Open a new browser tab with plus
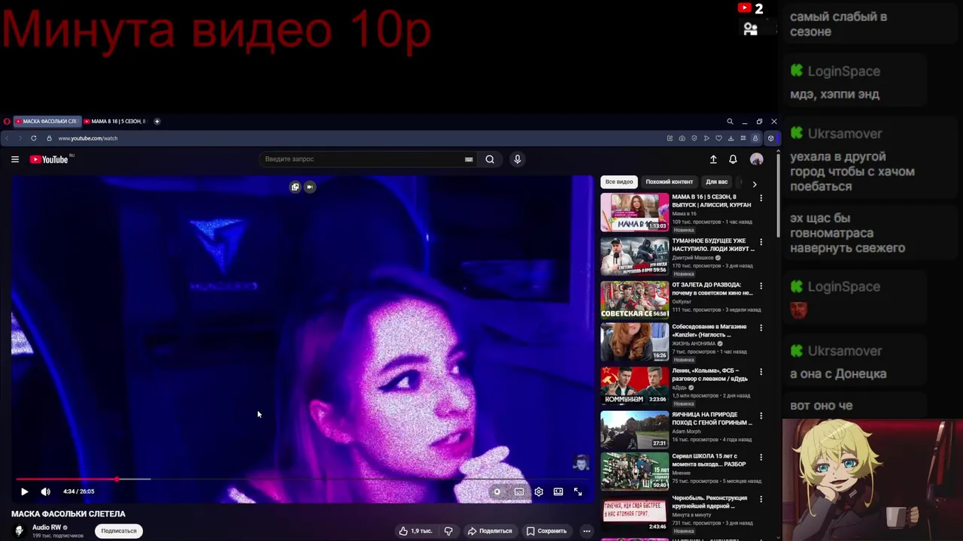 (x=157, y=121)
